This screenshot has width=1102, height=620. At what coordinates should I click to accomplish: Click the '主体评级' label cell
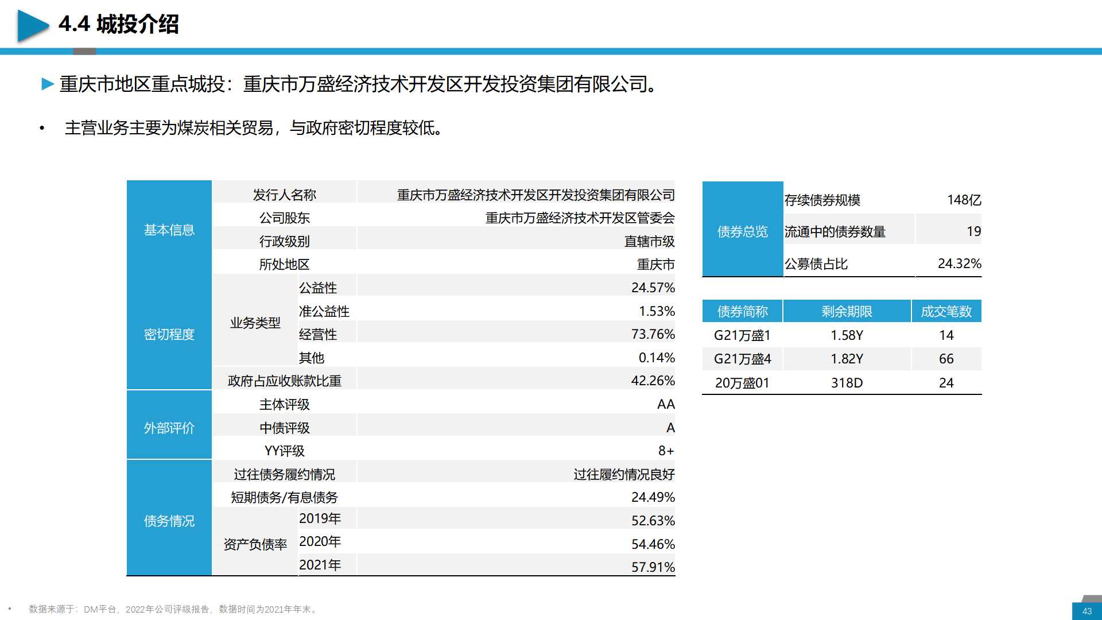pos(285,405)
